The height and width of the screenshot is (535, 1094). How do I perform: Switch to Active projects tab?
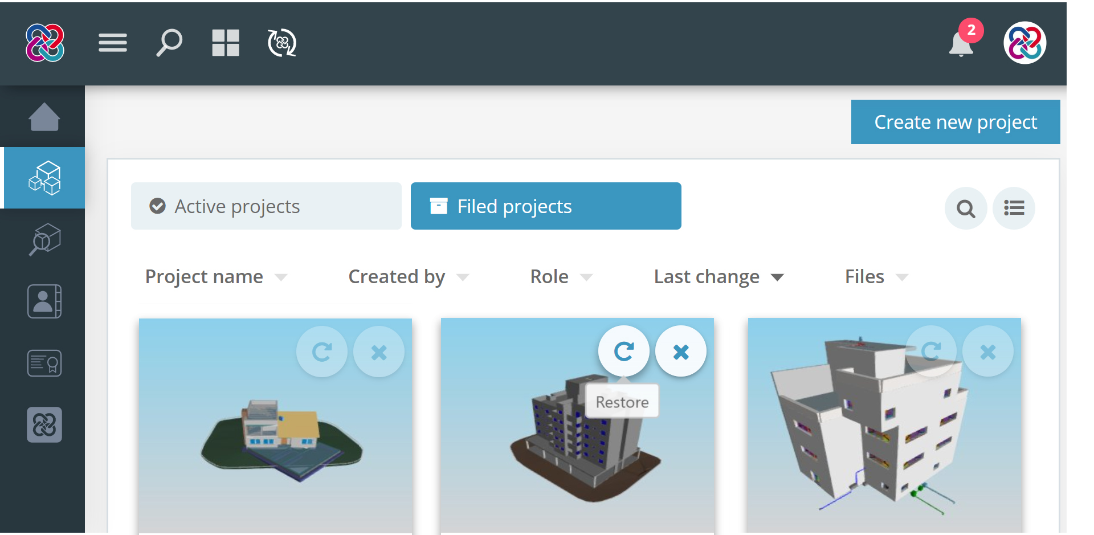pyautogui.click(x=266, y=206)
